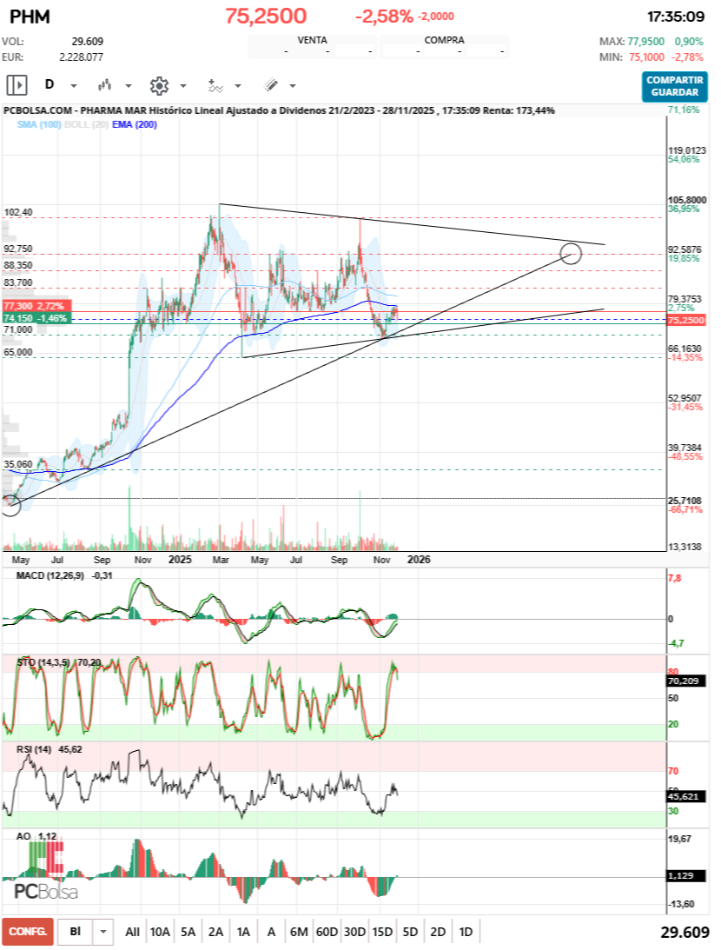Click the red 77,300 price level label
This screenshot has height=950, width=721.
(x=35, y=307)
